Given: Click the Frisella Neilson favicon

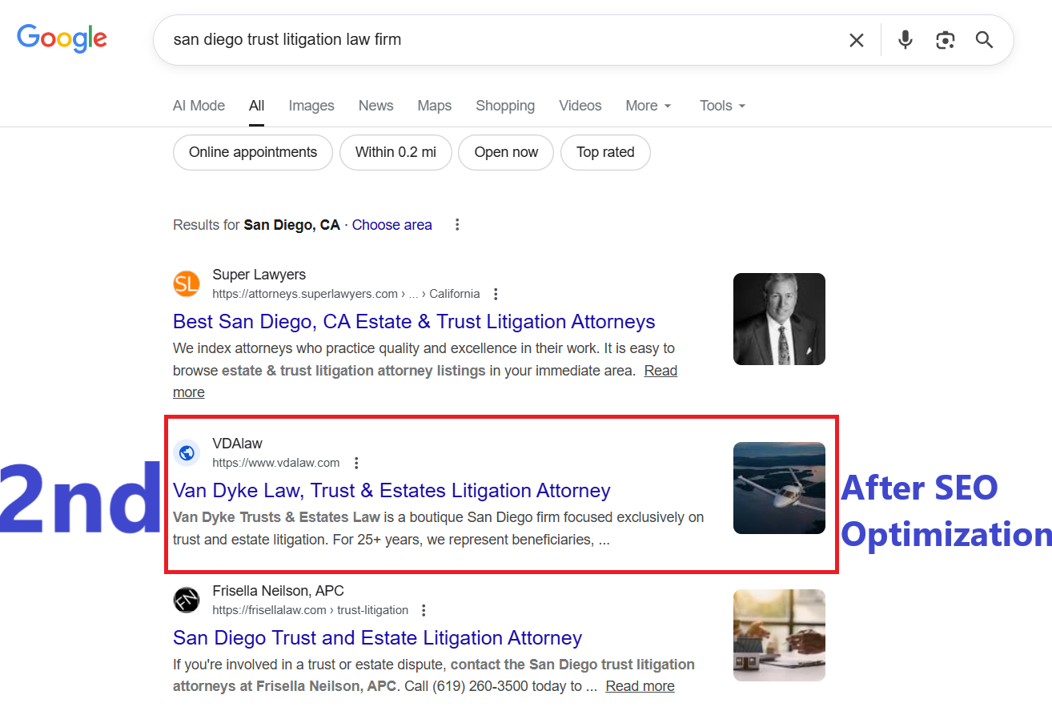Looking at the screenshot, I should point(187,600).
